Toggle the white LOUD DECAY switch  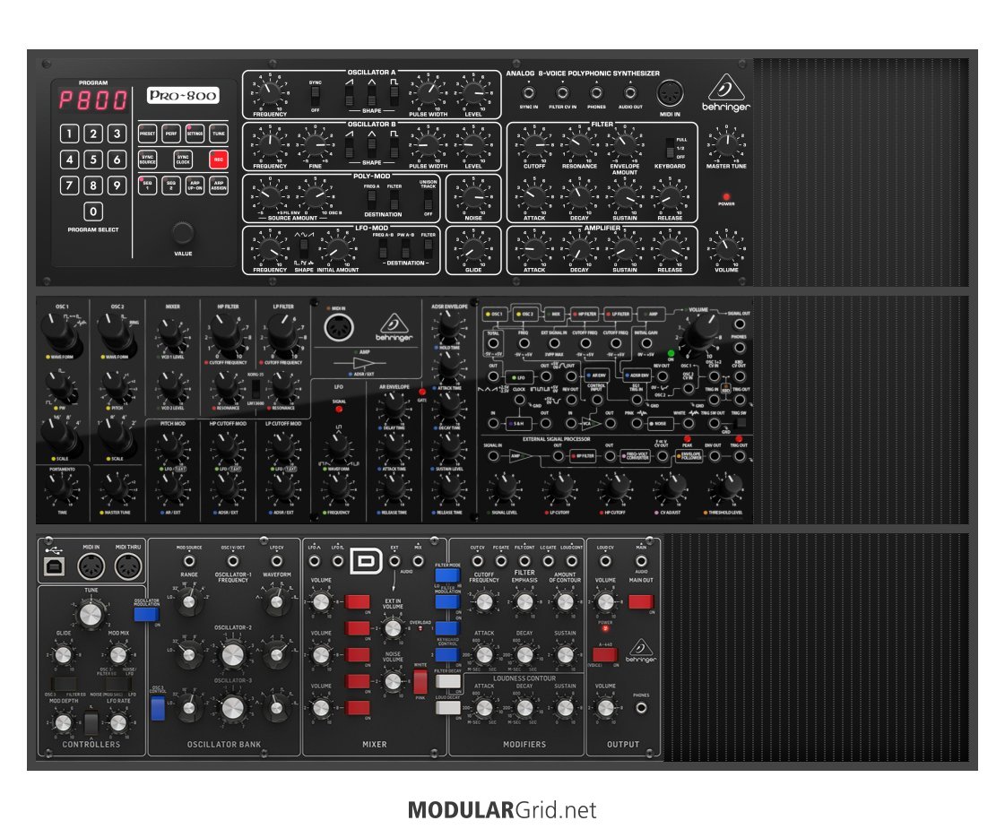447,707
